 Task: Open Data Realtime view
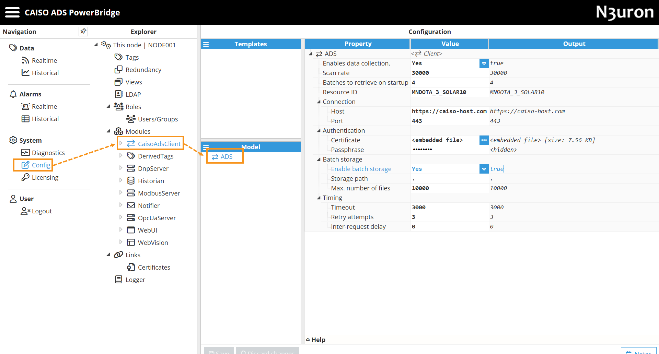click(39, 60)
